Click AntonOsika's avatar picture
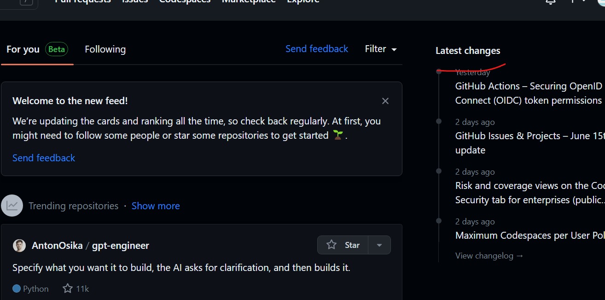 click(x=19, y=246)
